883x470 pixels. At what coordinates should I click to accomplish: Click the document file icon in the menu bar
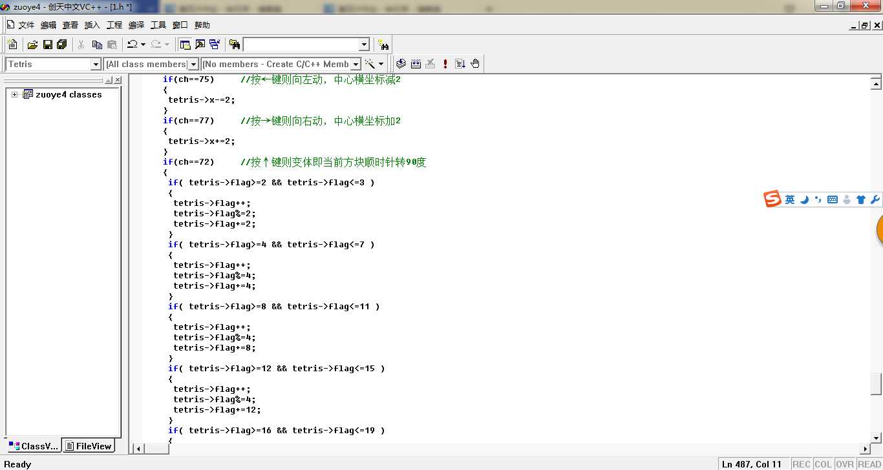click(10, 25)
